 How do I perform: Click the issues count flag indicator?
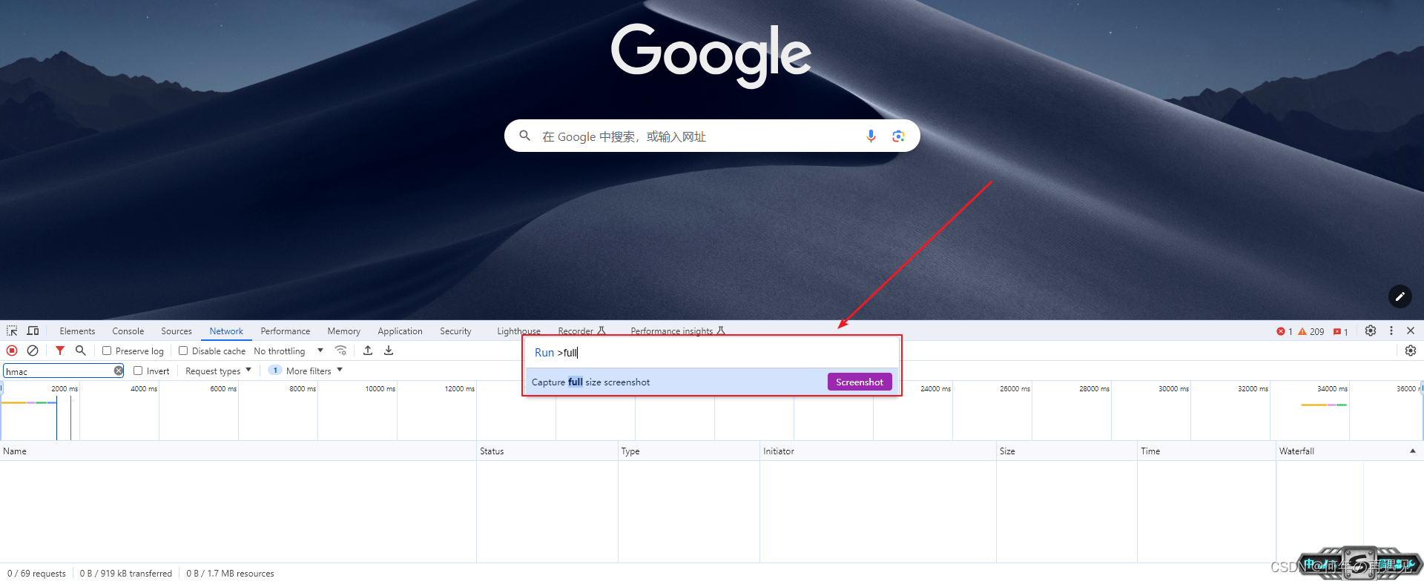point(1341,331)
